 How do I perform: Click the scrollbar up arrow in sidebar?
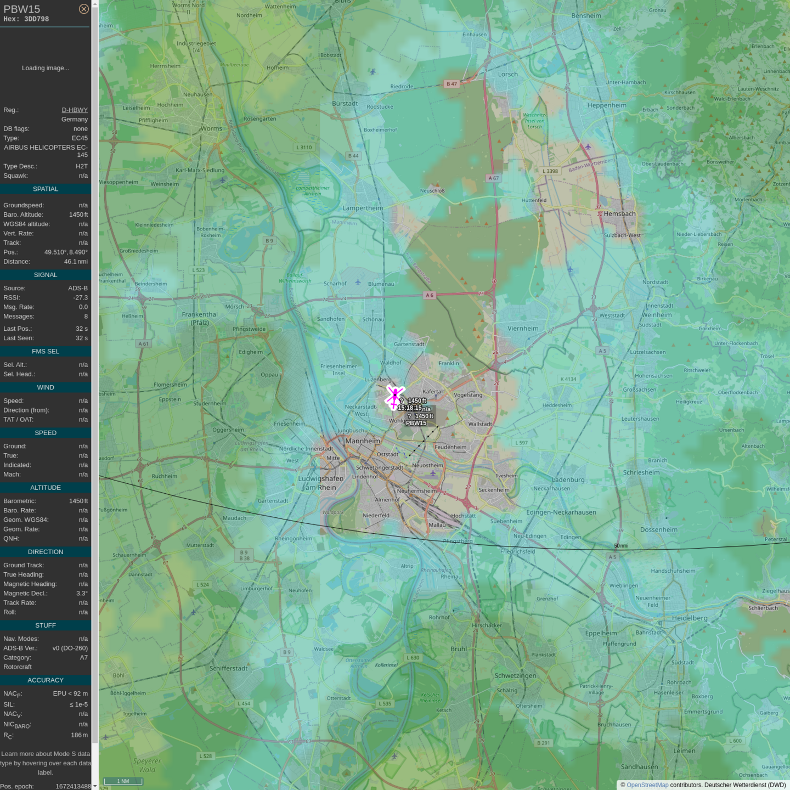[95, 3]
